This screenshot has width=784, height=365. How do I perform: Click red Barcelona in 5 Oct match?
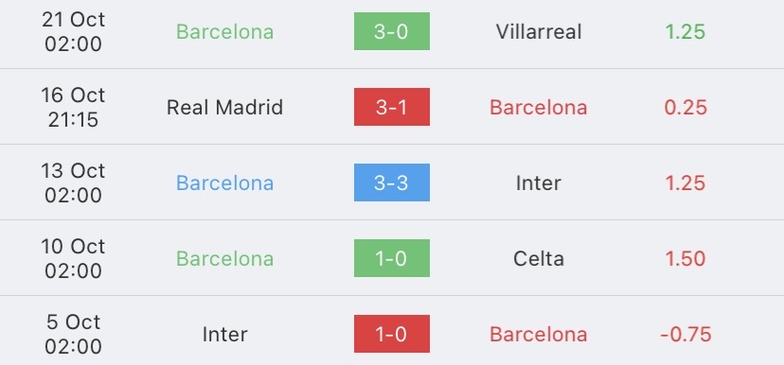pyautogui.click(x=539, y=335)
